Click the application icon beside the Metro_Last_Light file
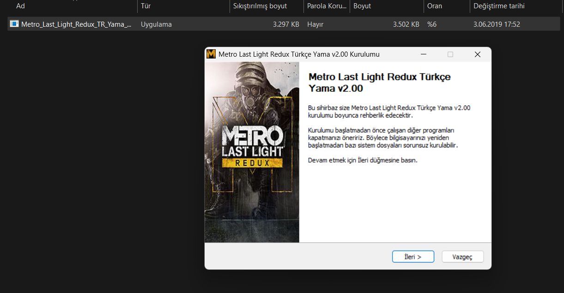Screen dimensions: 564x293 [x=14, y=24]
